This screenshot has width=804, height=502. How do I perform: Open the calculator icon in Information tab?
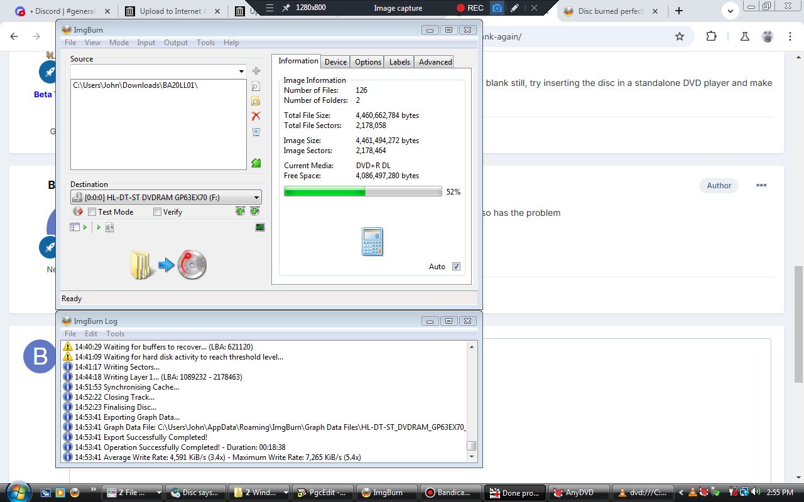click(x=372, y=242)
